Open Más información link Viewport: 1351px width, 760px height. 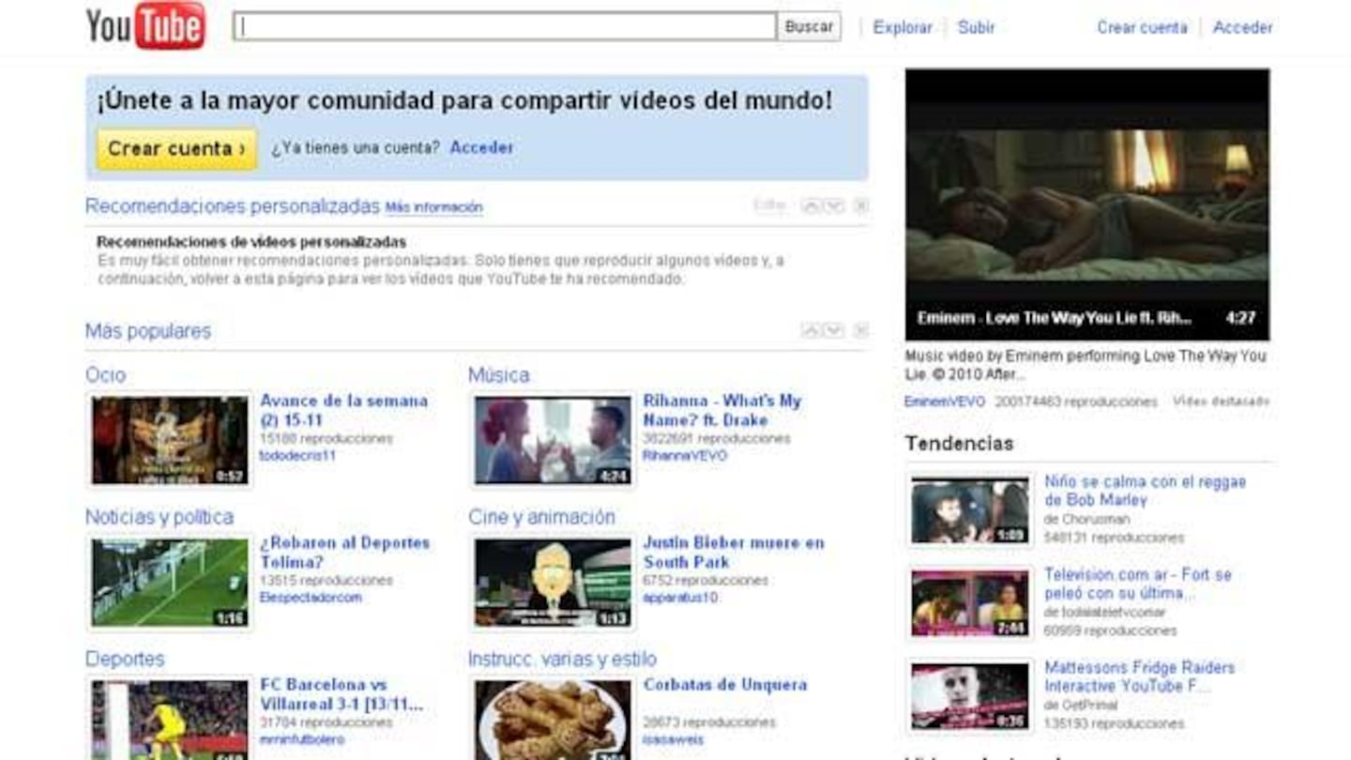[433, 207]
